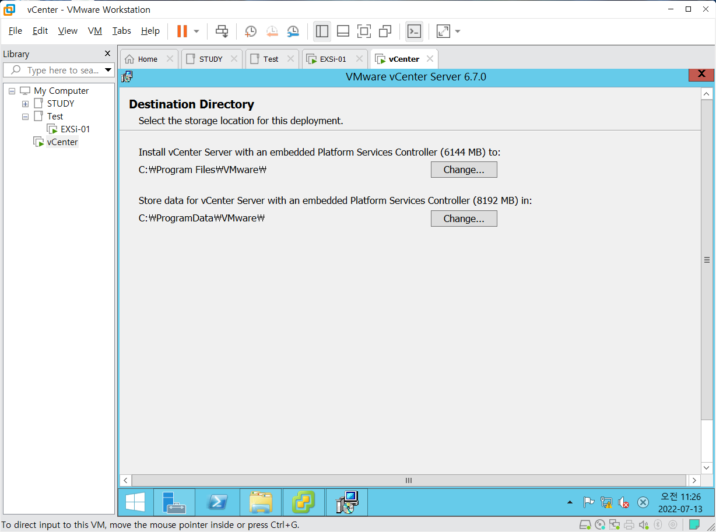The image size is (716, 532).
Task: Enter full screen mode icon
Action: pyautogui.click(x=364, y=31)
